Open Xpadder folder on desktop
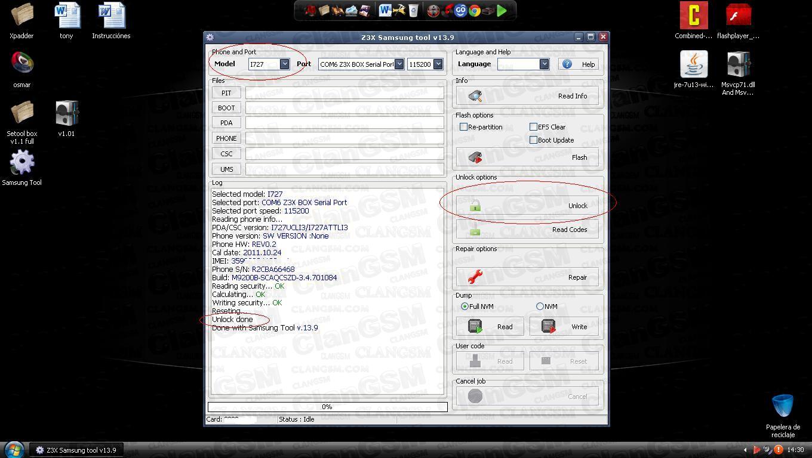Viewport: 812px width, 458px height. [x=21, y=21]
